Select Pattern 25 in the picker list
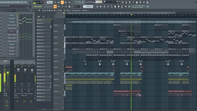Image resolution: width=197 pixels, height=111 pixels. tap(44, 100)
